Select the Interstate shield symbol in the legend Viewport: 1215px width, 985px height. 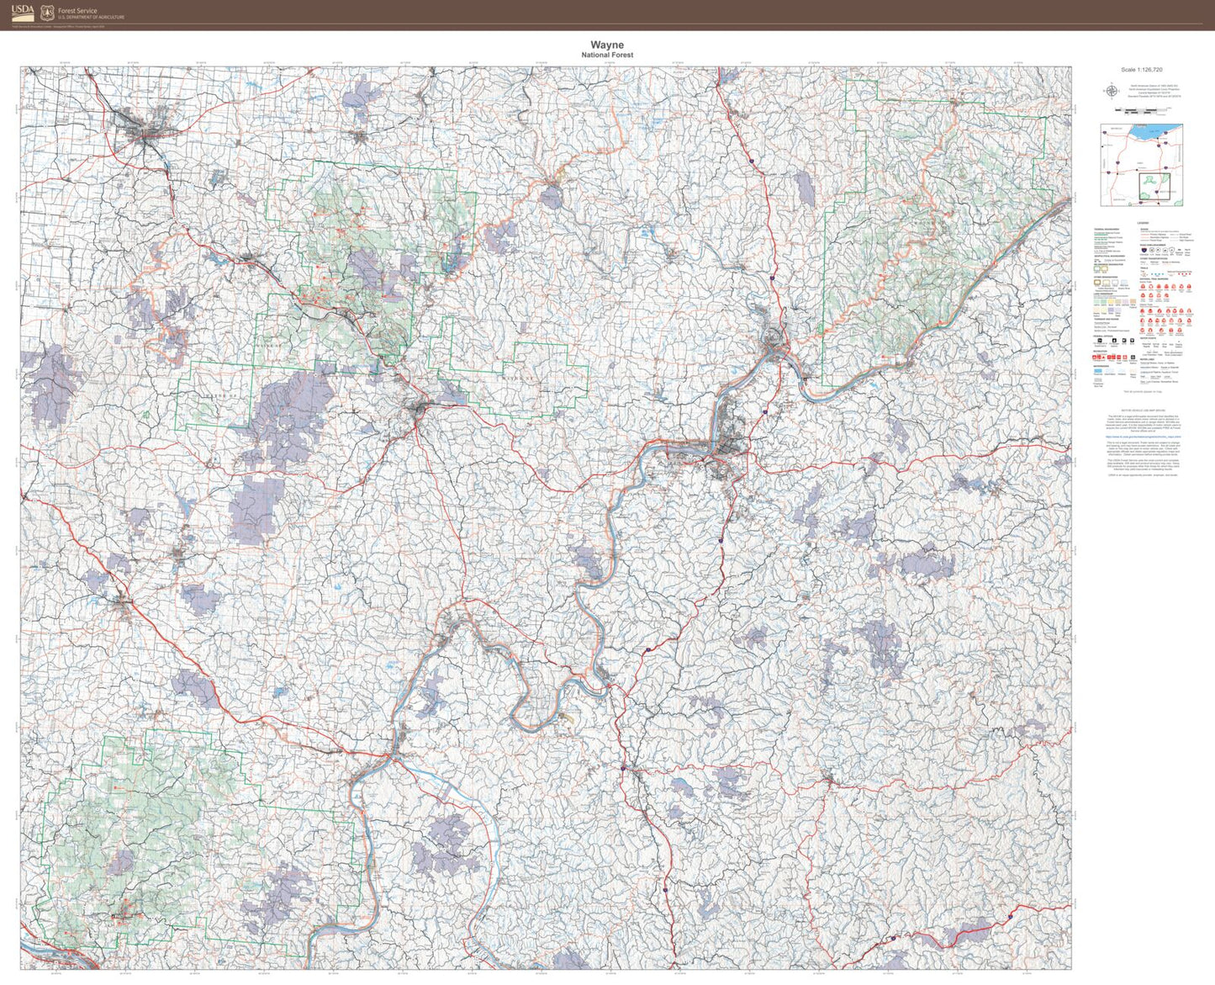click(x=1144, y=250)
